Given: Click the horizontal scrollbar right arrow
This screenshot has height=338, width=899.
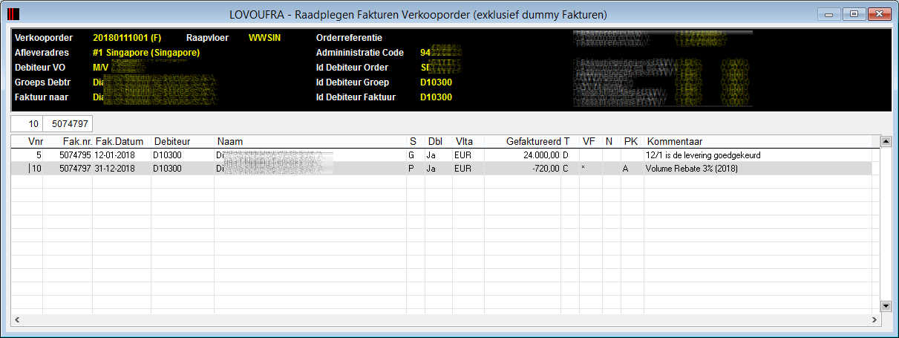Looking at the screenshot, I should 873,319.
